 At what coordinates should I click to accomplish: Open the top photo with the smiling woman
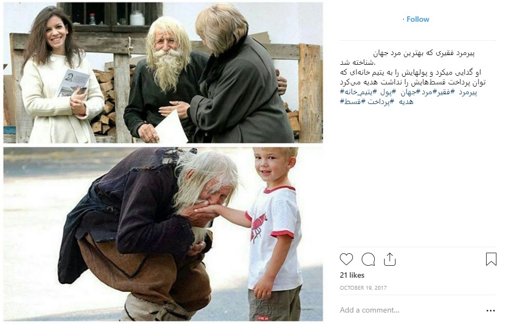click(x=163, y=72)
